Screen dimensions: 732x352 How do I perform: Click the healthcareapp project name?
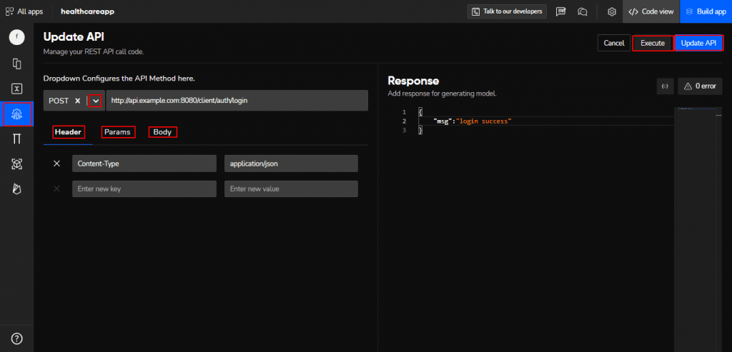pos(87,11)
